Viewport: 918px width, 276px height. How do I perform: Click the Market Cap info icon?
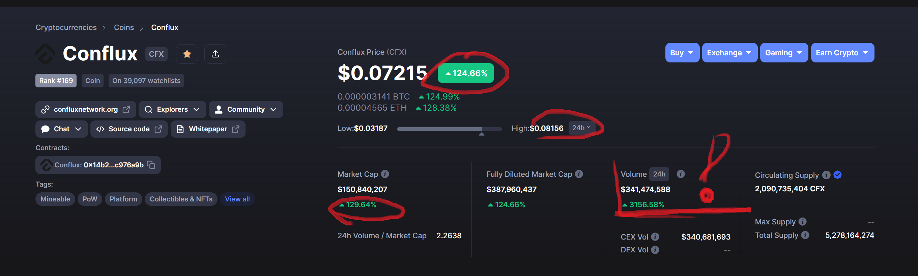point(385,174)
